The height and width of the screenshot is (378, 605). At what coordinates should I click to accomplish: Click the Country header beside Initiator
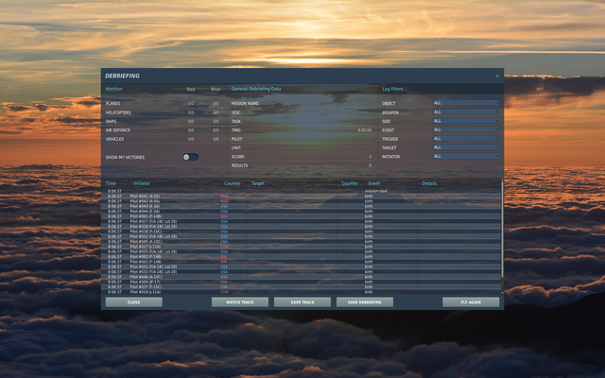coord(232,183)
